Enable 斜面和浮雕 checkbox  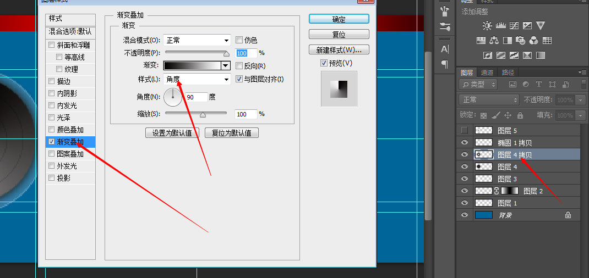(x=52, y=46)
